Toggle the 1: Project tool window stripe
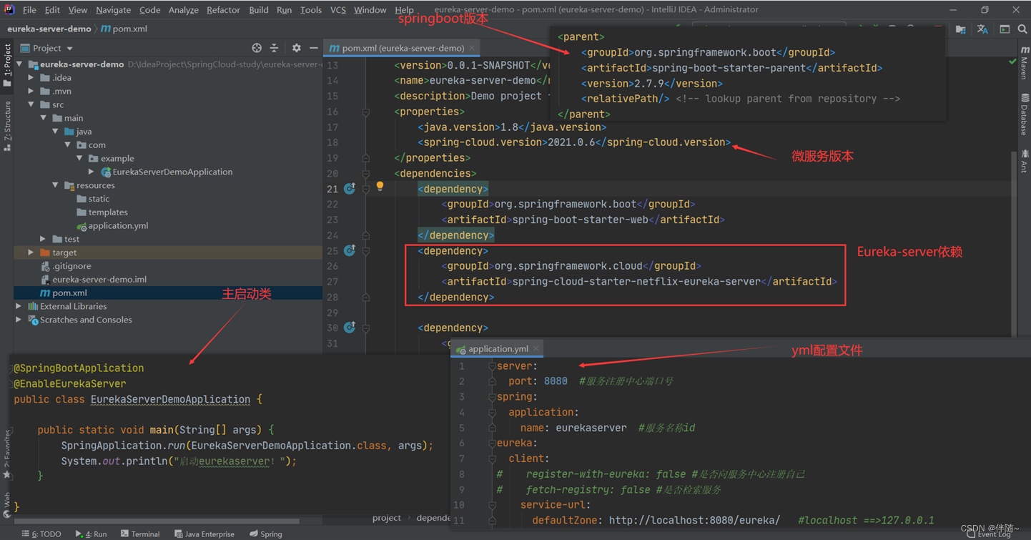Screen dimensions: 1031x540 coord(7,65)
